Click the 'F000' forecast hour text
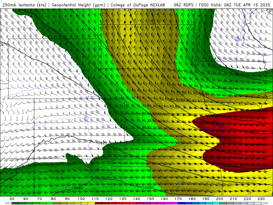Viewport: 273px width, 205px height. pyautogui.click(x=204, y=5)
